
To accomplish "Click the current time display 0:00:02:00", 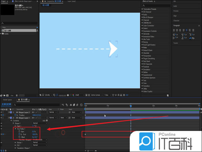I will pyautogui.click(x=6, y=104).
